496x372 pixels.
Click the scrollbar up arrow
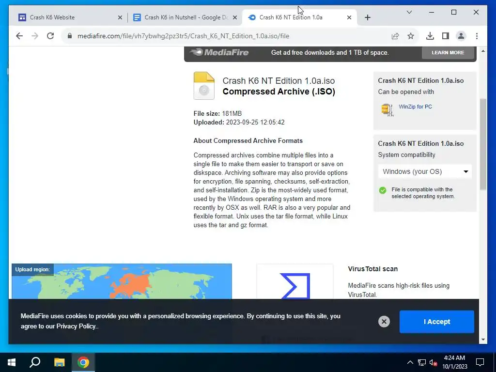(x=483, y=50)
